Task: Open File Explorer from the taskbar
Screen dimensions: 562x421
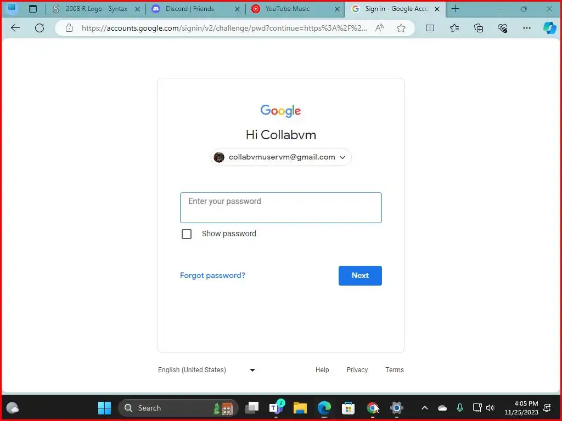Action: pyautogui.click(x=300, y=408)
